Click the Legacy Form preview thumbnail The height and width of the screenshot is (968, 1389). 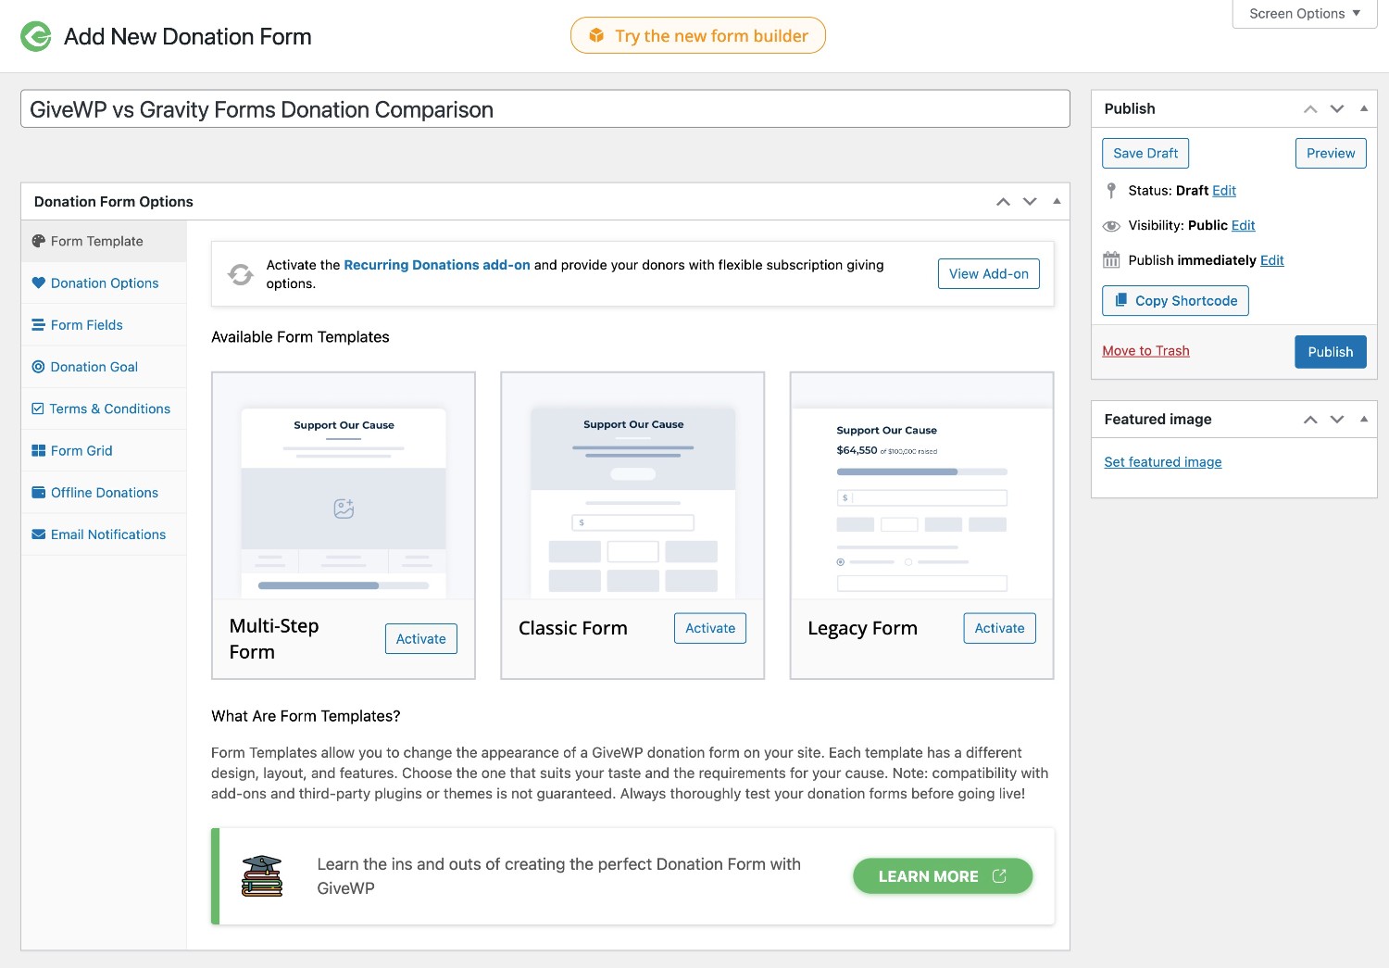click(921, 486)
